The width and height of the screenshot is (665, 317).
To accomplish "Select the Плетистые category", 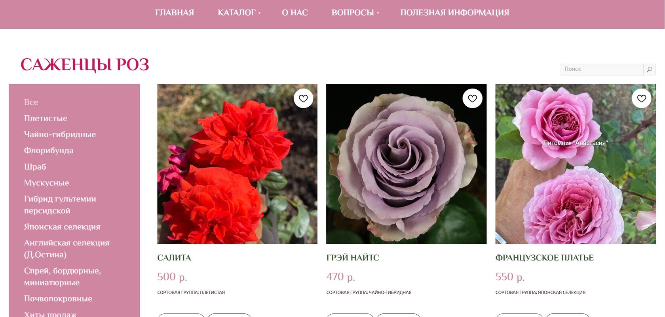I will pyautogui.click(x=46, y=118).
